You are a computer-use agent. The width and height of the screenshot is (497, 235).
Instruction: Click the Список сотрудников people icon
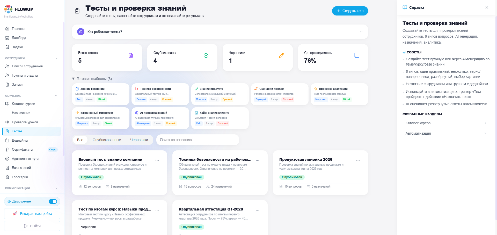click(x=7, y=66)
